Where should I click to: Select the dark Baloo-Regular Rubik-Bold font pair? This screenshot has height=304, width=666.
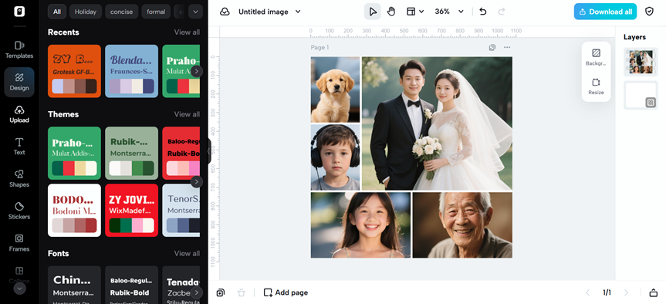tap(132, 285)
